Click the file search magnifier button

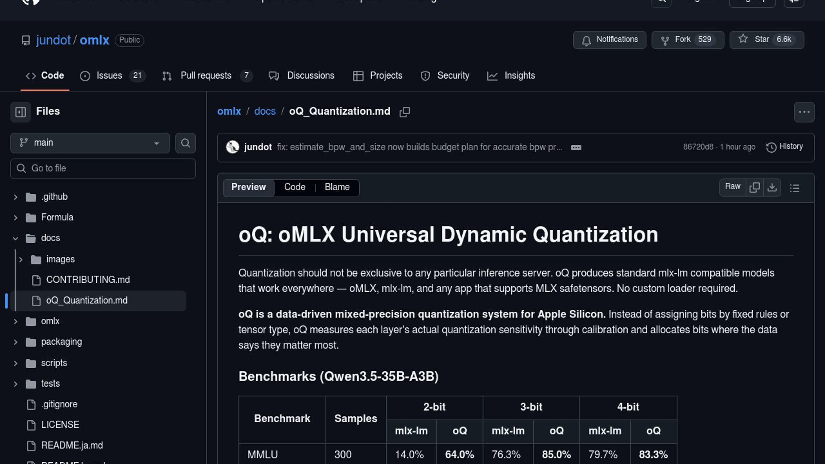pos(185,143)
